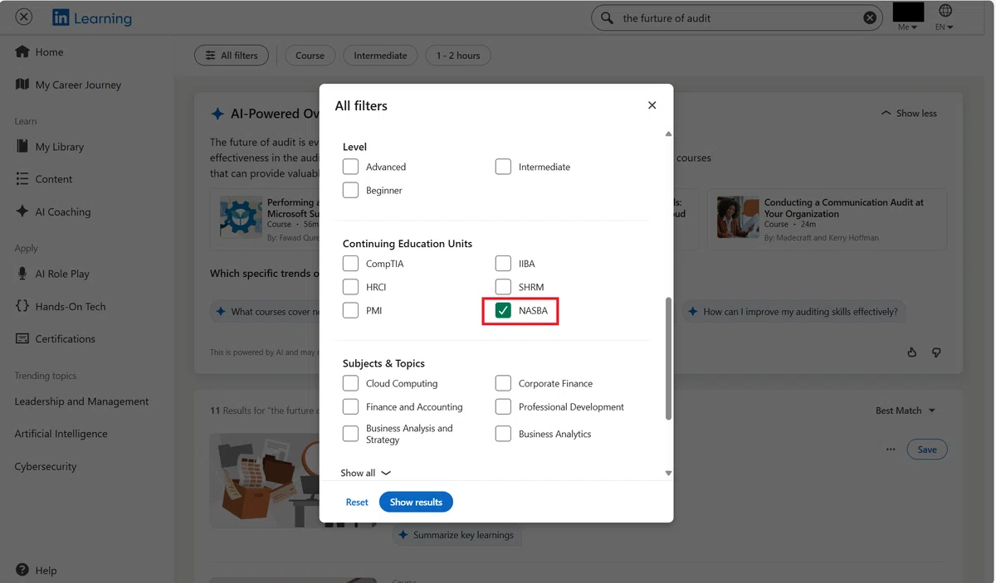996x583 pixels.
Task: Click the search field with audit query
Action: coord(737,17)
